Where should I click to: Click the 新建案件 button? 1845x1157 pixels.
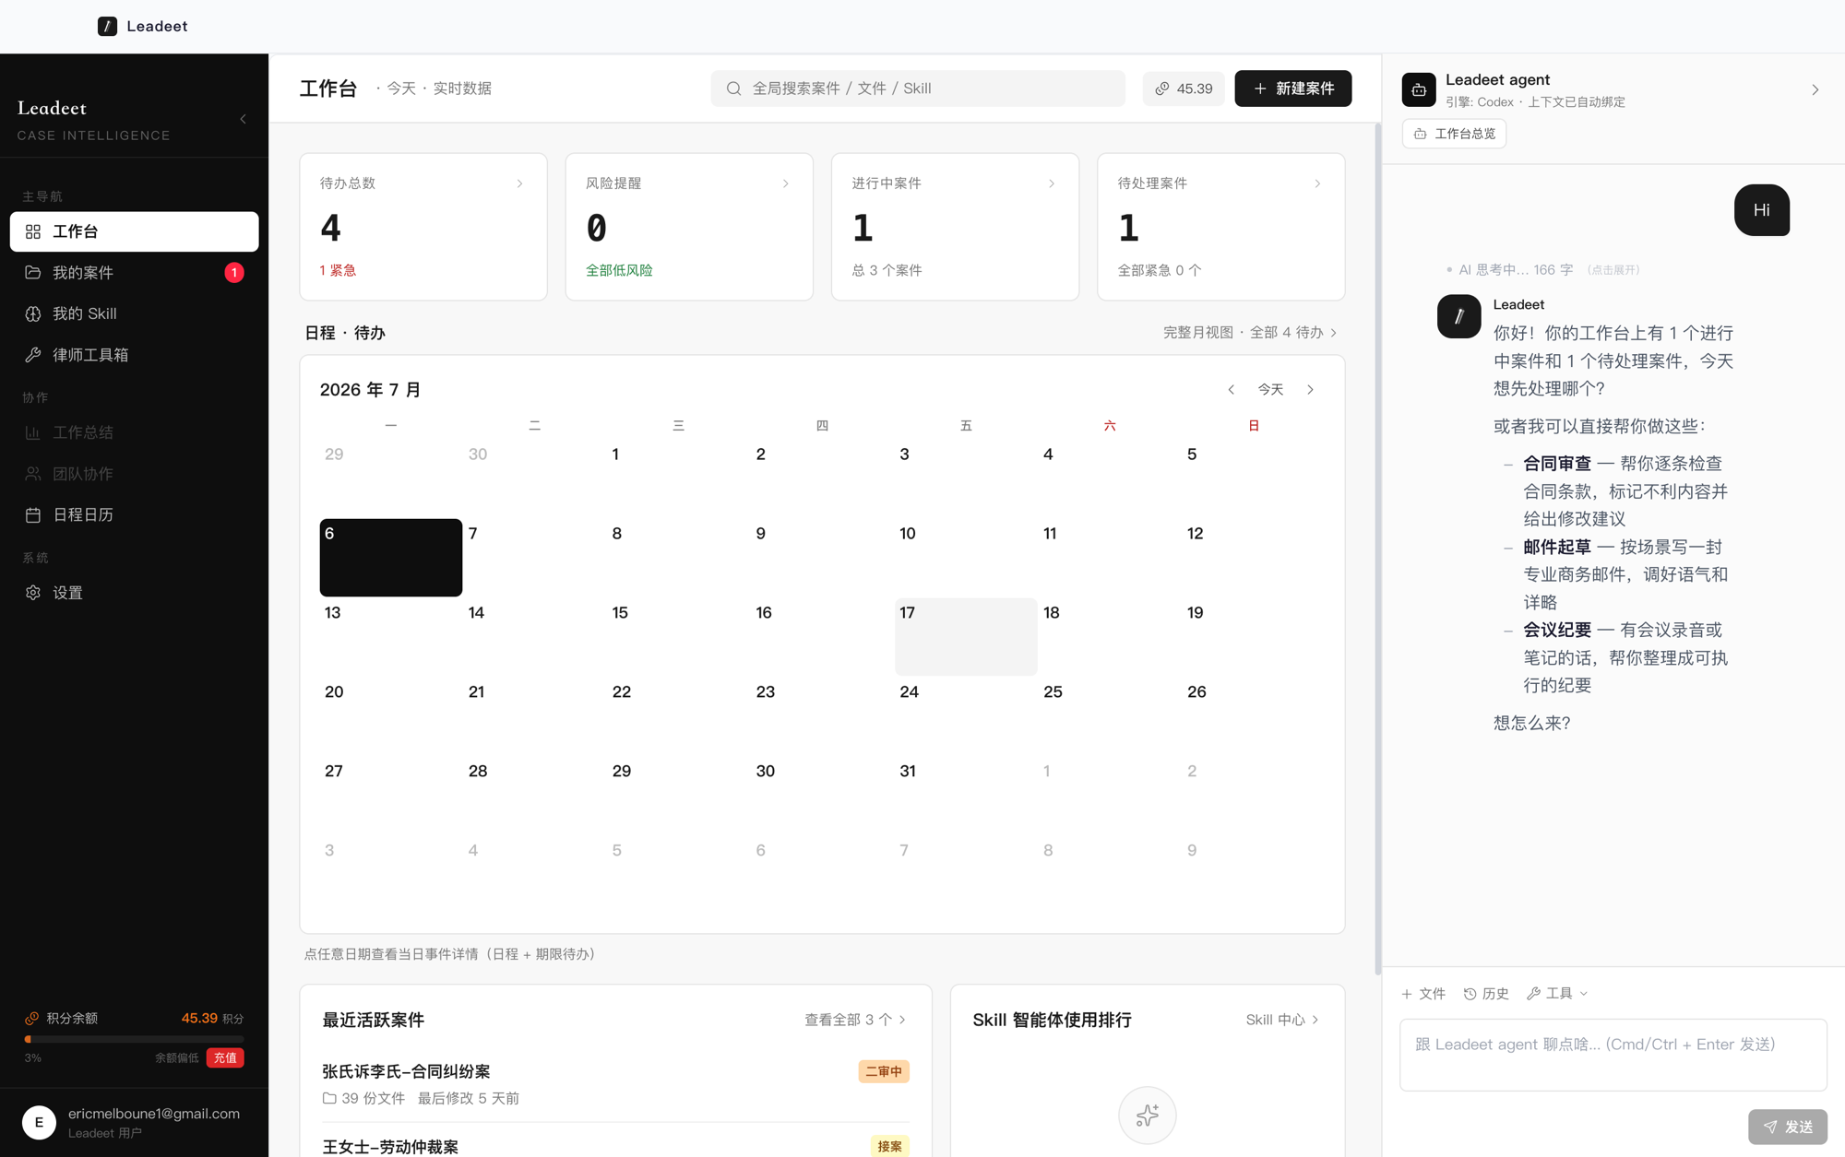pyautogui.click(x=1293, y=89)
